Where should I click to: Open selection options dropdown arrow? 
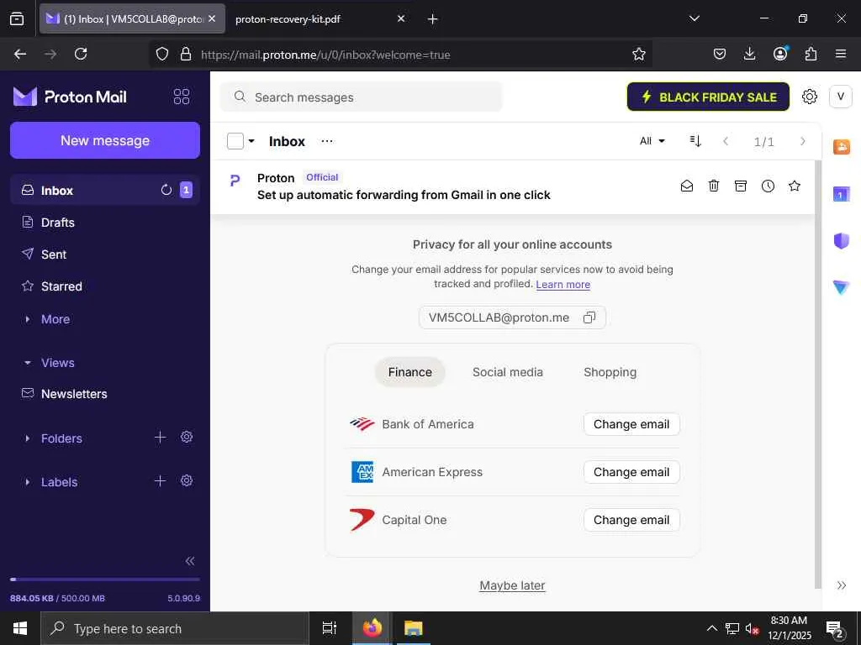pyautogui.click(x=251, y=141)
